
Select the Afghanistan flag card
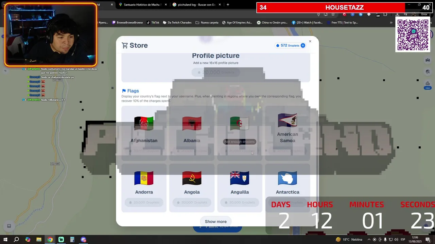(144, 133)
